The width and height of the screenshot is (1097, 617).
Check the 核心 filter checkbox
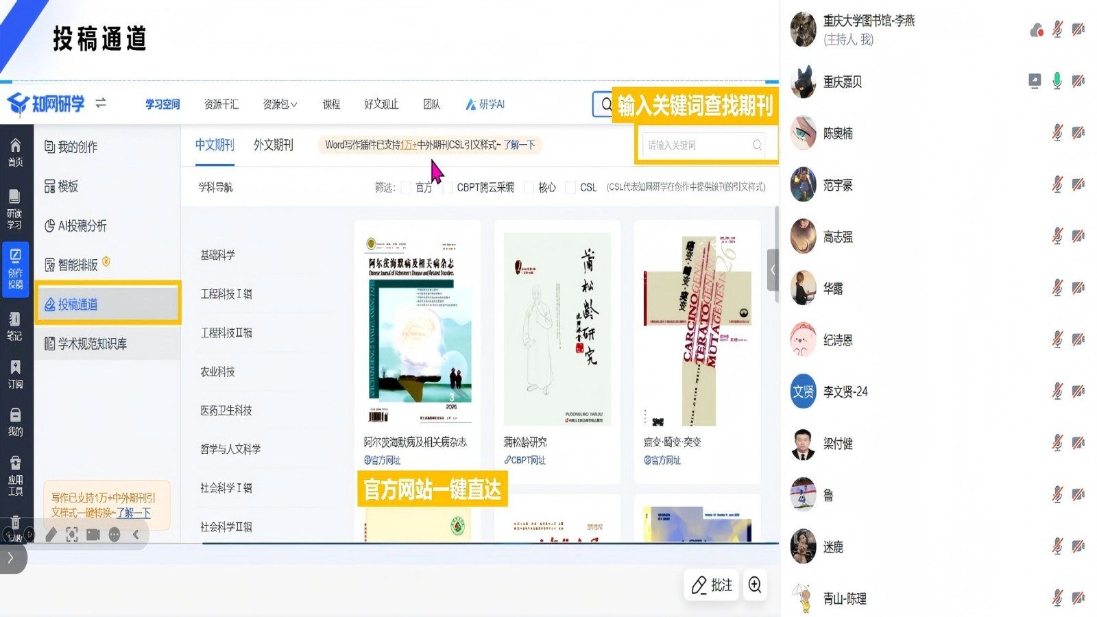529,187
